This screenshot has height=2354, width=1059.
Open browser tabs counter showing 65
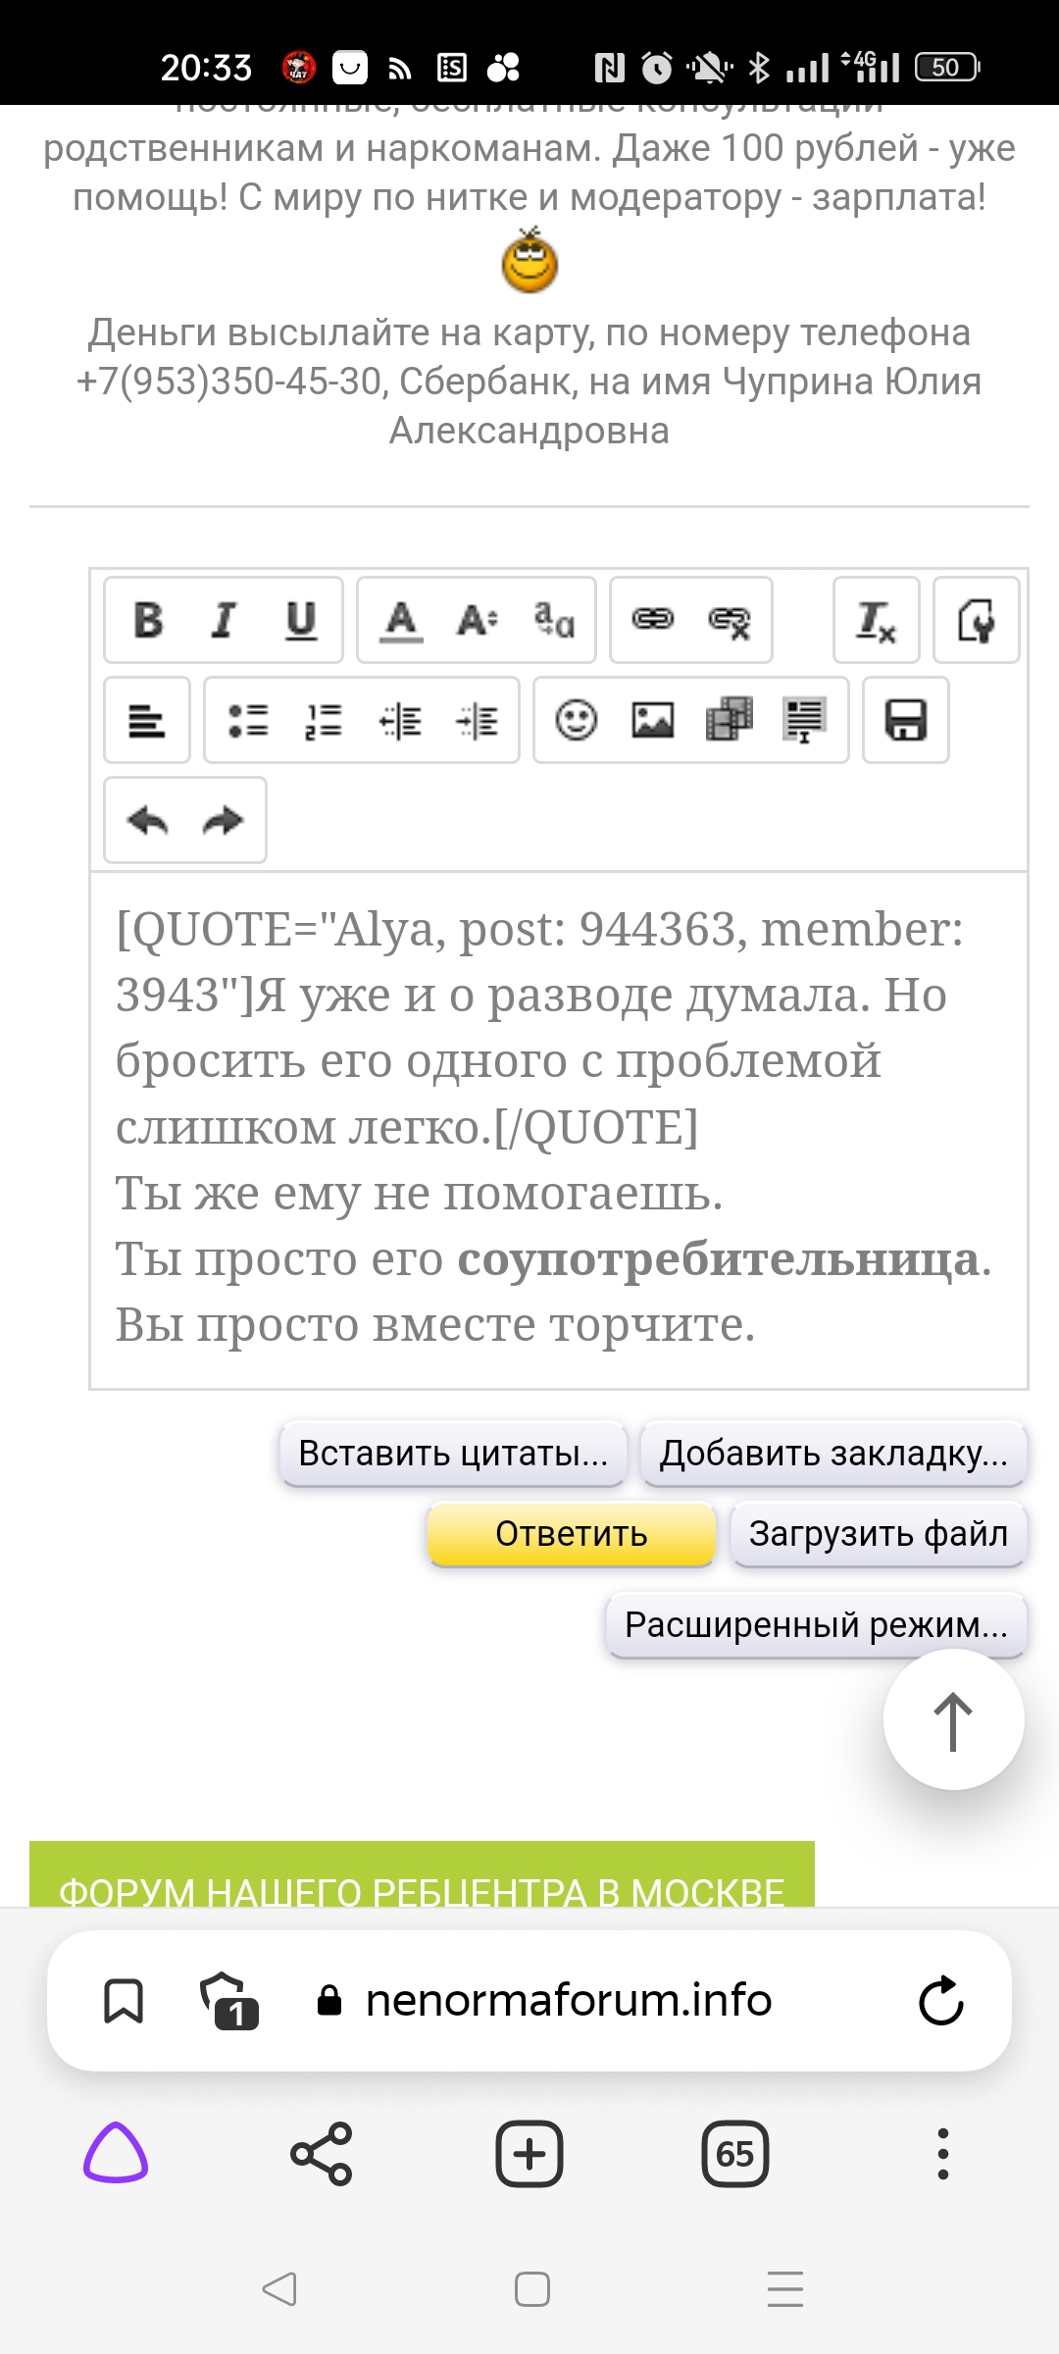735,2155
